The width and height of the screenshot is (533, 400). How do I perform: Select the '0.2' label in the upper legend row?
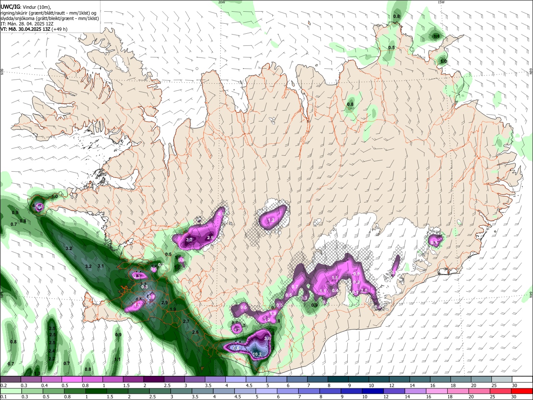coord(3,385)
